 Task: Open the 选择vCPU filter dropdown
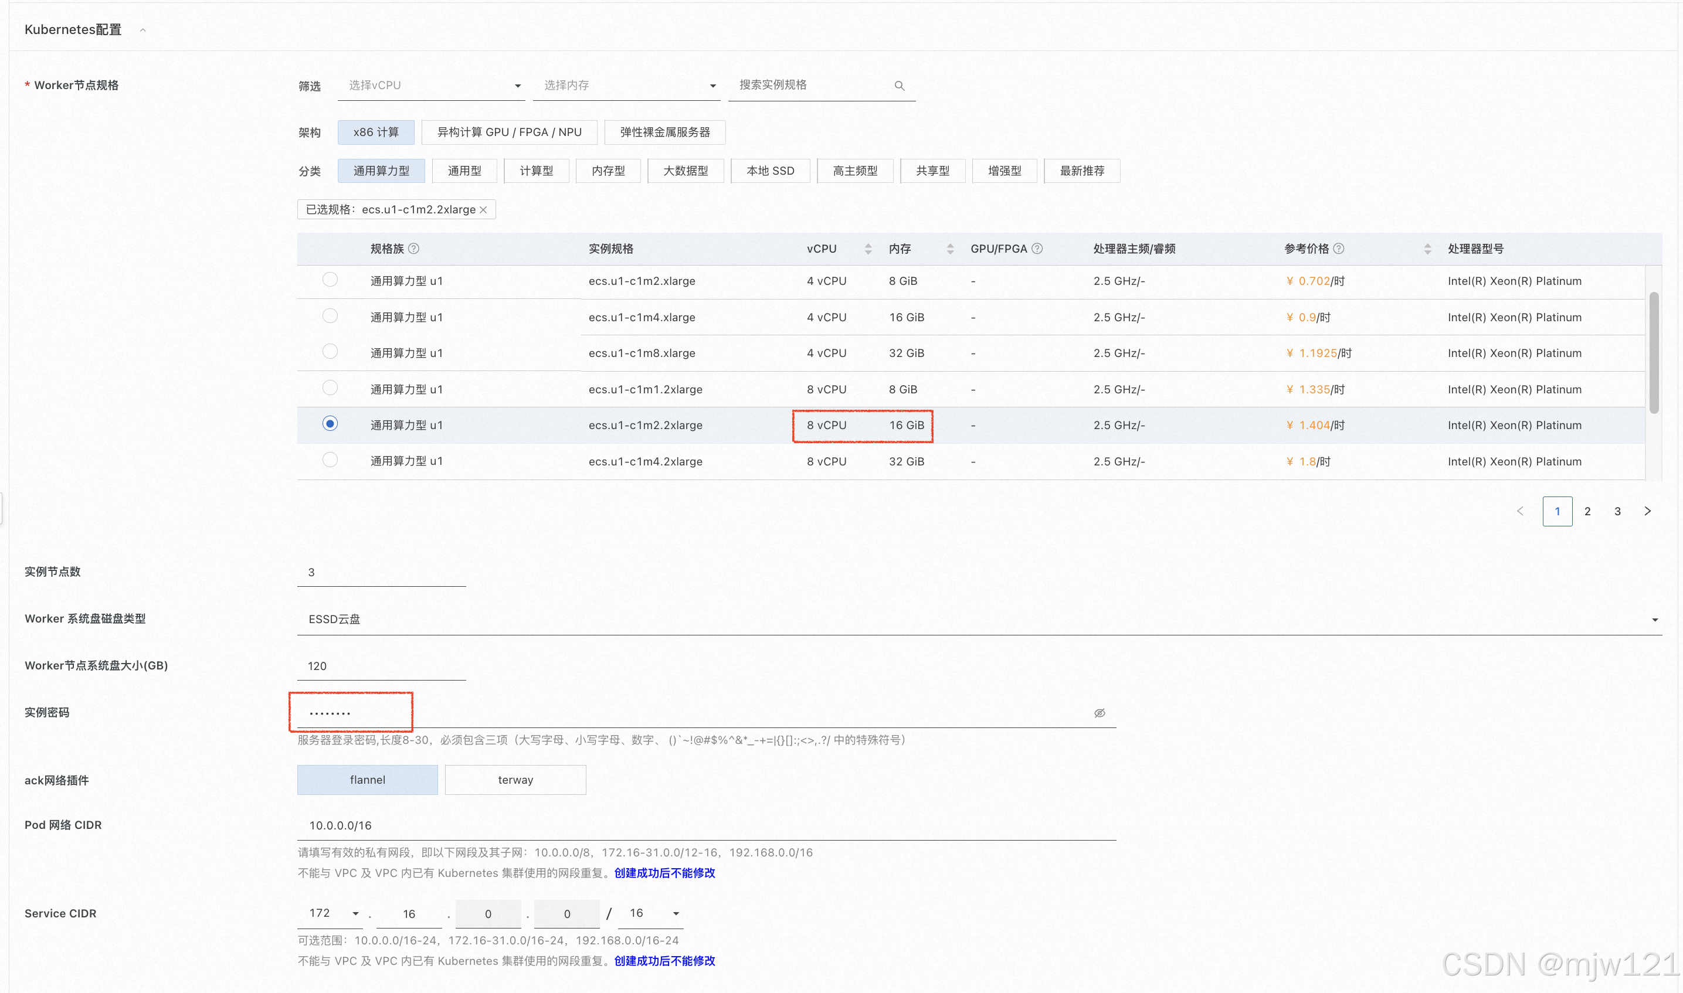click(x=432, y=86)
